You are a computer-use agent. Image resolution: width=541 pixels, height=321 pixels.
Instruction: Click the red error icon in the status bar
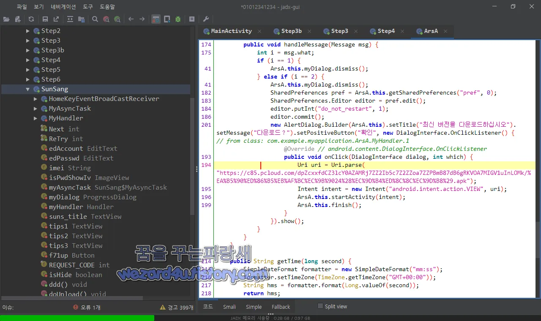(x=76, y=307)
